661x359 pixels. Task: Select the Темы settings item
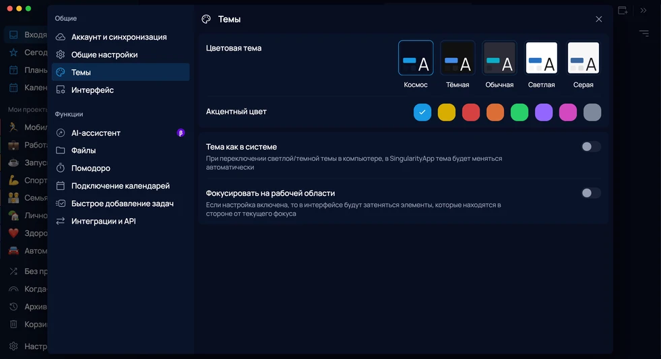(x=121, y=72)
